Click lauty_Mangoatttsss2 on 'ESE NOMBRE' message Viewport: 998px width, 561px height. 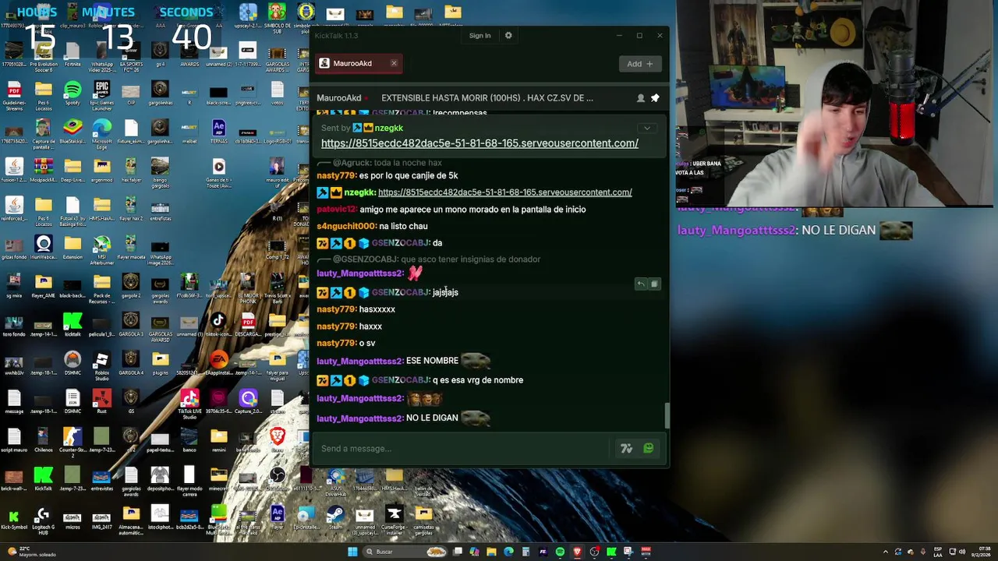click(x=359, y=361)
